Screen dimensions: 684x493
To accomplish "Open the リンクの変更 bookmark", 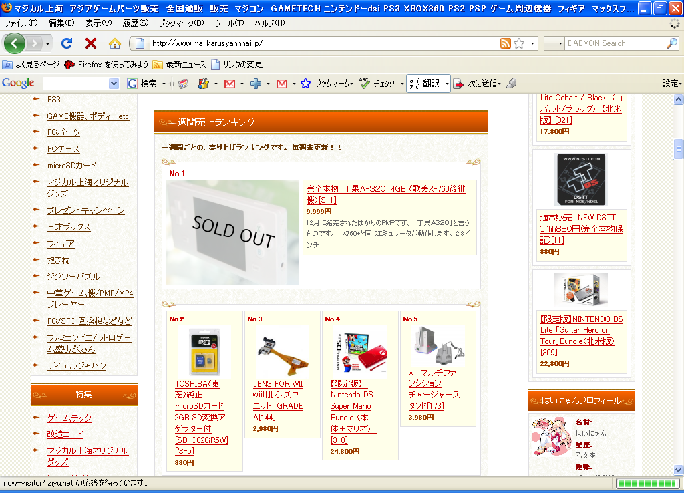I will tap(237, 65).
